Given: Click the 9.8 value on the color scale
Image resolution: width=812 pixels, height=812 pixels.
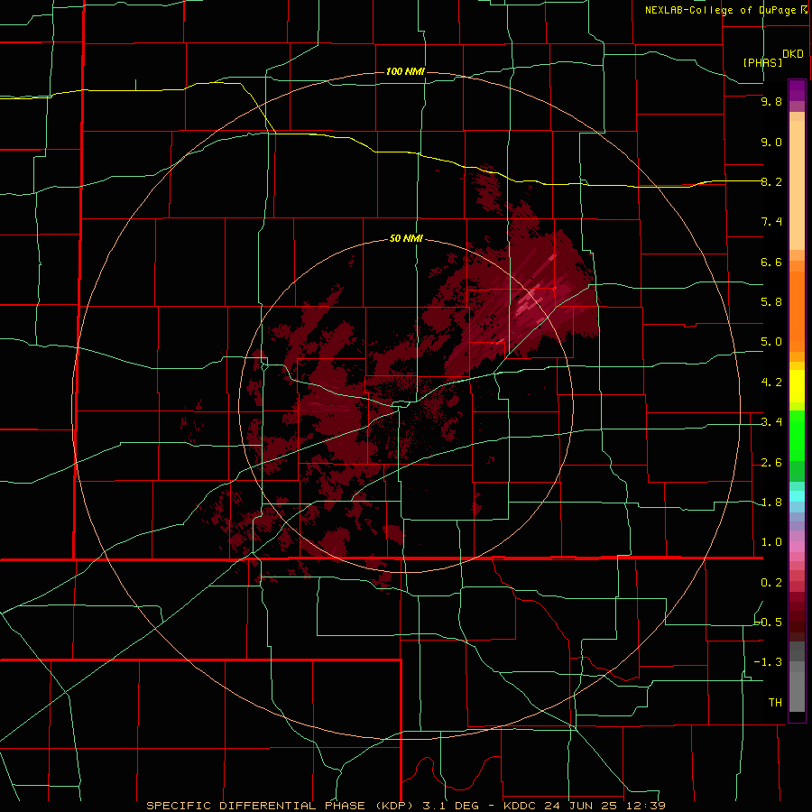Looking at the screenshot, I should coord(771,101).
